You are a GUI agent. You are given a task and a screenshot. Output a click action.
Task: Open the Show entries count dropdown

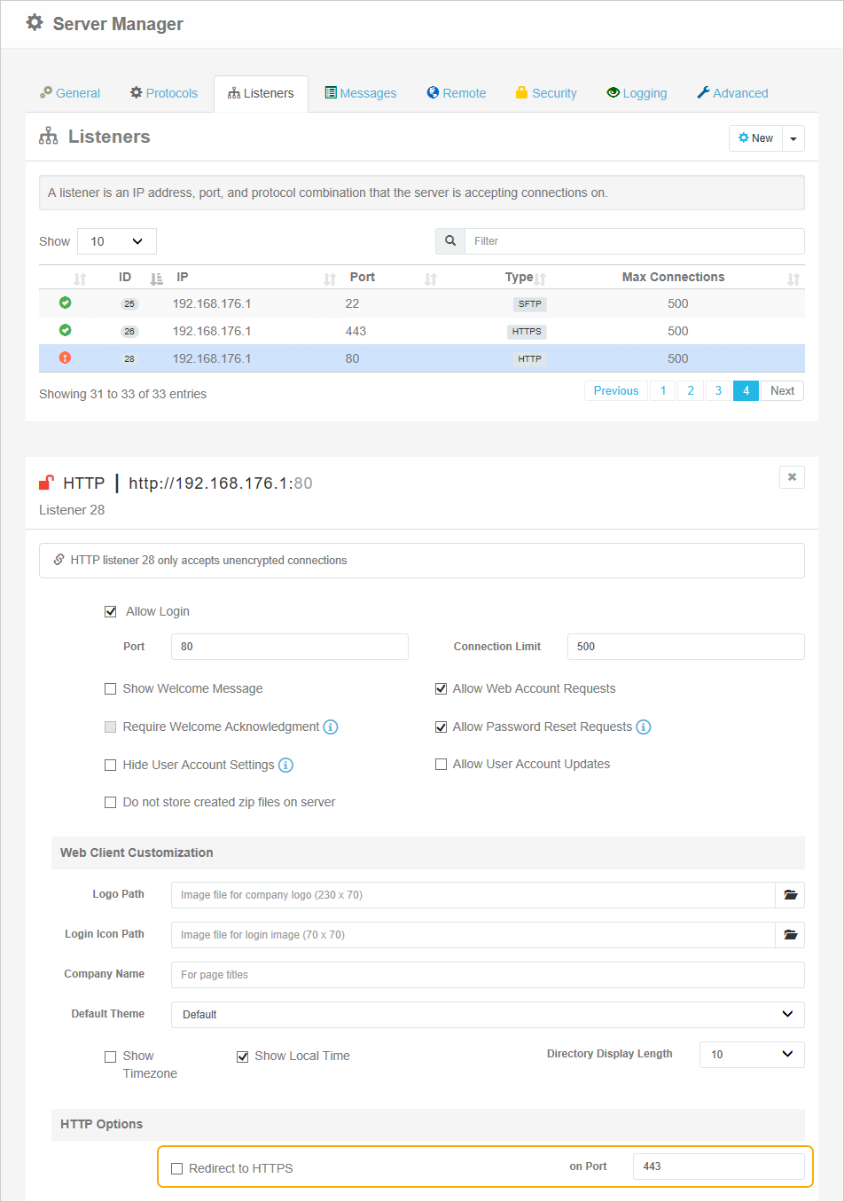coord(117,241)
